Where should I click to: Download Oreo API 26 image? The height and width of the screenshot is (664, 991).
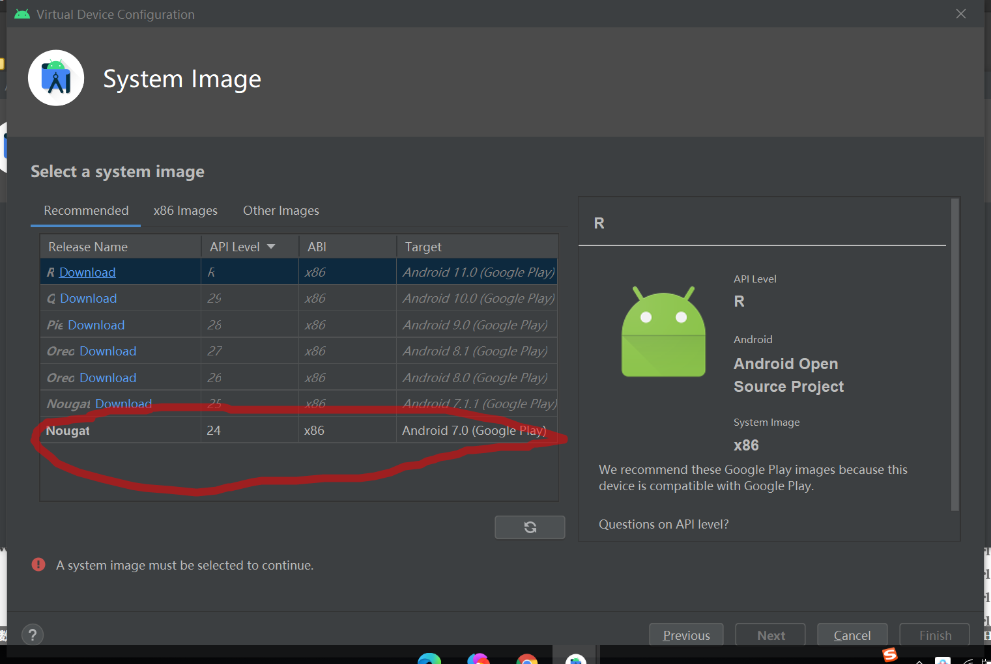click(108, 378)
